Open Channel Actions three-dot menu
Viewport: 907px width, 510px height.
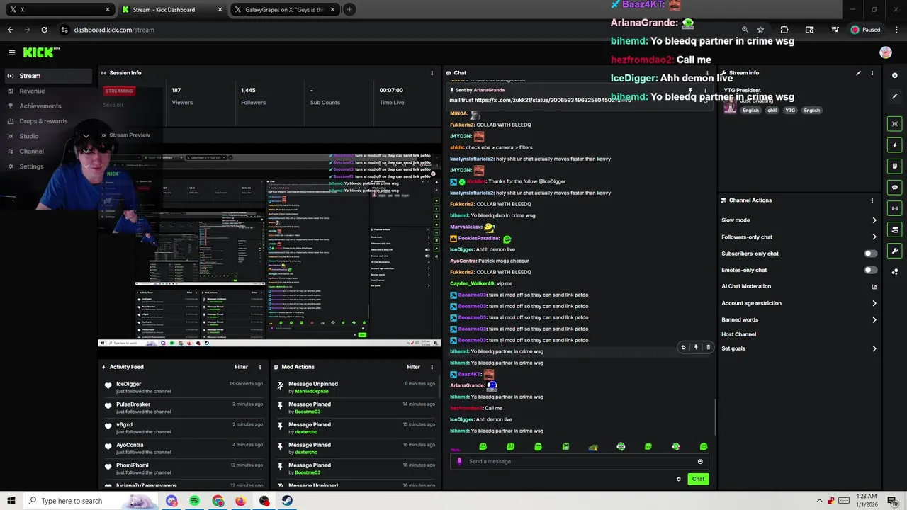pyautogui.click(x=872, y=200)
